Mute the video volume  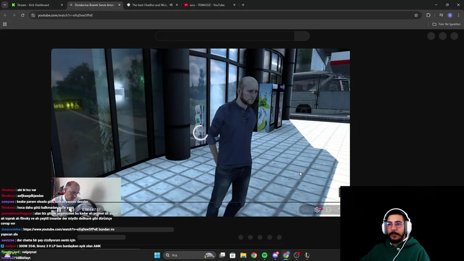(71, 210)
